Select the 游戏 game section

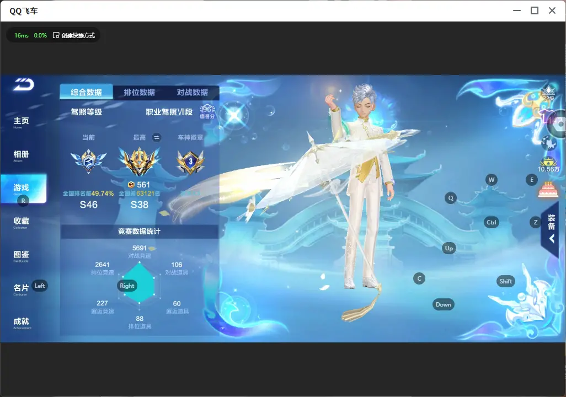[23, 189]
